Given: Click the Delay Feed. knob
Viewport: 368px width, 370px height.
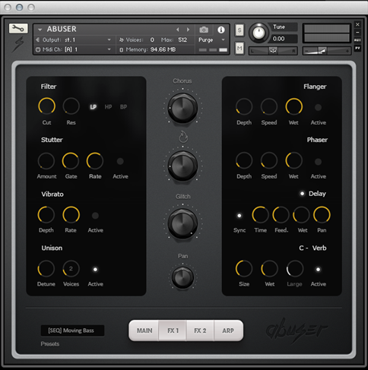Looking at the screenshot, I should 281,215.
